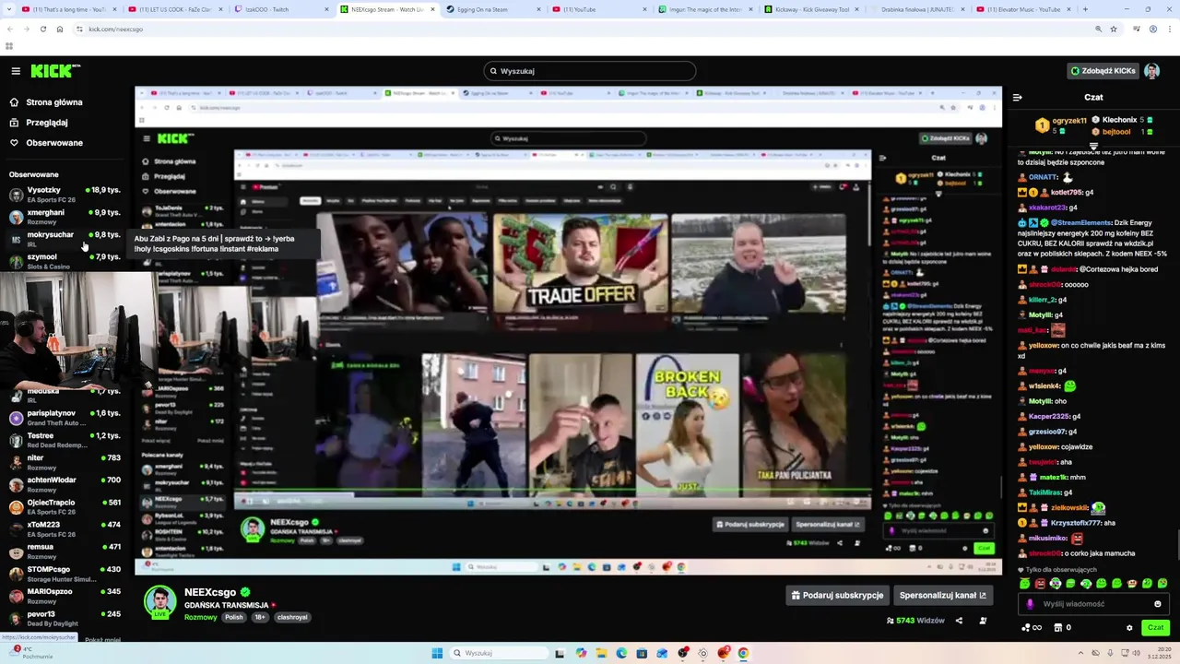Open browser zoom magnifier icon
The width and height of the screenshot is (1180, 664).
(1098, 29)
